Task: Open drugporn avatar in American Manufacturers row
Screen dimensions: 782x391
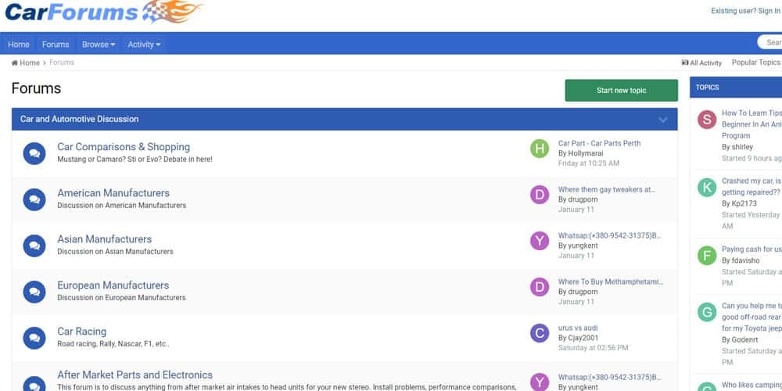Action: tap(540, 195)
